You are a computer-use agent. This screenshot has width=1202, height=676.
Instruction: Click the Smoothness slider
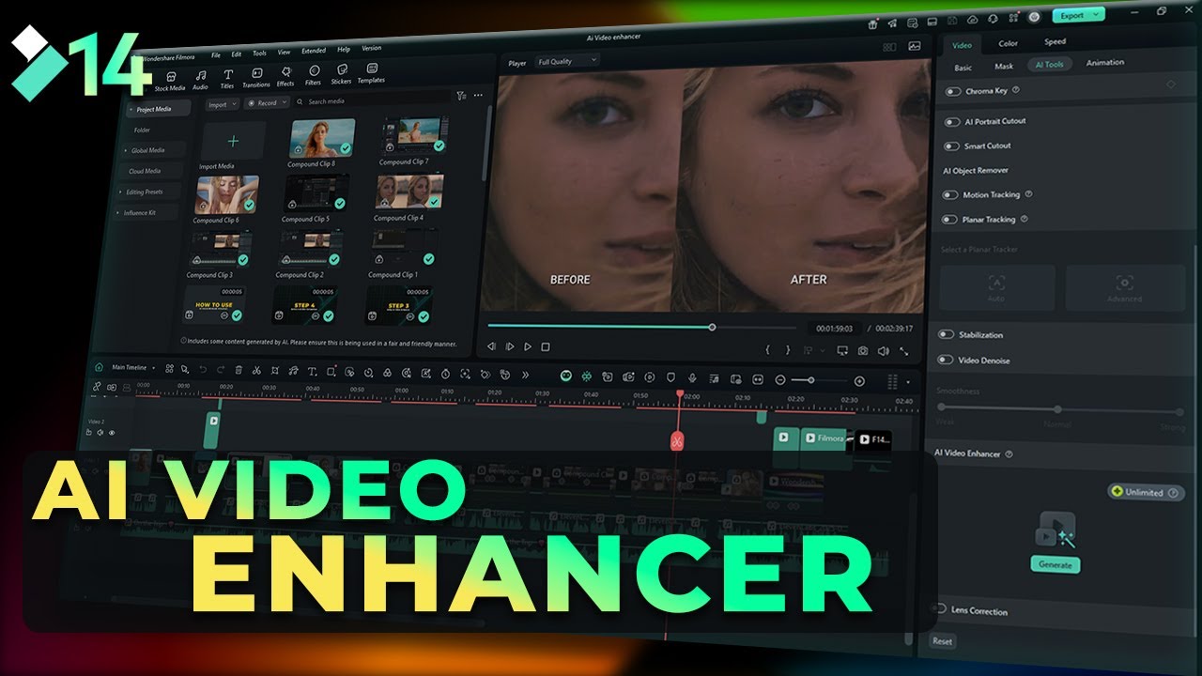pyautogui.click(x=1060, y=409)
